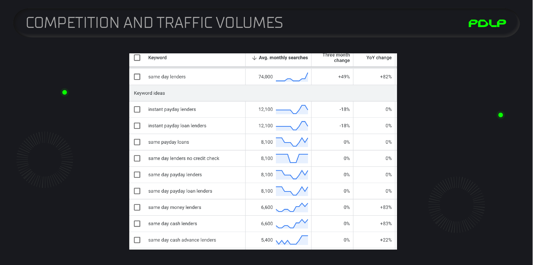533x265 pixels.
Task: Open sparkline for 'same day payday loan lenders'
Action: [292, 191]
